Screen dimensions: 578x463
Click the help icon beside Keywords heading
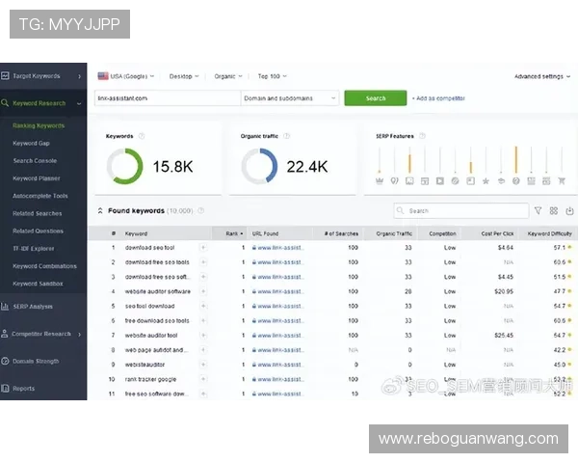[142, 136]
